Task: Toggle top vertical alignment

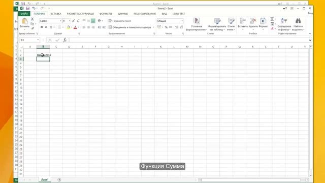Action: (x=84, y=21)
